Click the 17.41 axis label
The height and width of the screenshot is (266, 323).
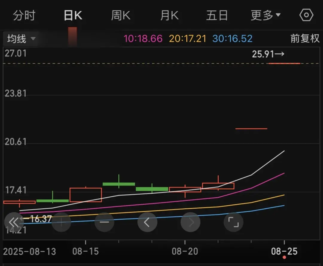tap(16, 190)
